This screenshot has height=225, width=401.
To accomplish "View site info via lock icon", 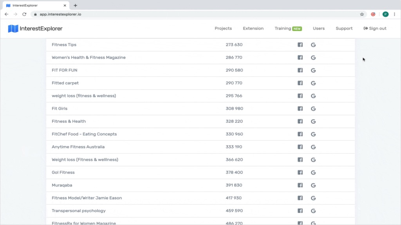I will tap(35, 15).
